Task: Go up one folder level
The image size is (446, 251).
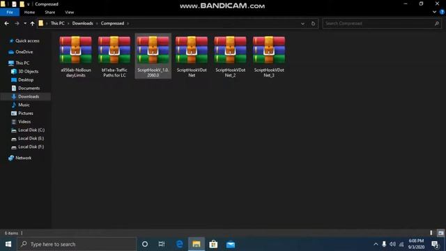Action: [33, 23]
